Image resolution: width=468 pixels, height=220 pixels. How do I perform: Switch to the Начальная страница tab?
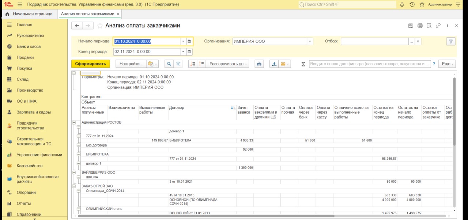(29, 14)
